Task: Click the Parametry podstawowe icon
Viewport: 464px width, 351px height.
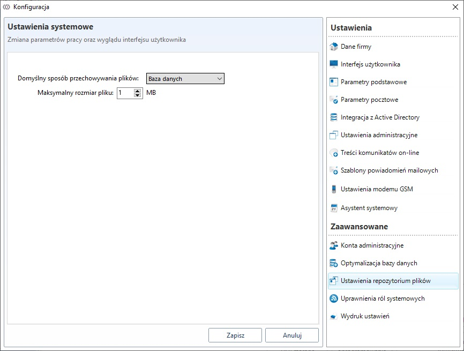Action: pos(334,82)
